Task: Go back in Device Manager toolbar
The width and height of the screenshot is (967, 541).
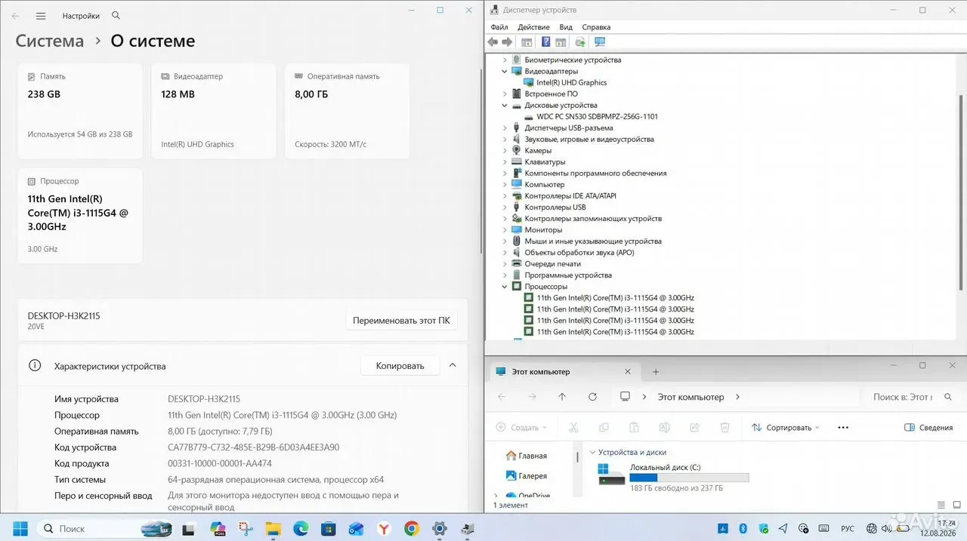Action: pos(493,42)
